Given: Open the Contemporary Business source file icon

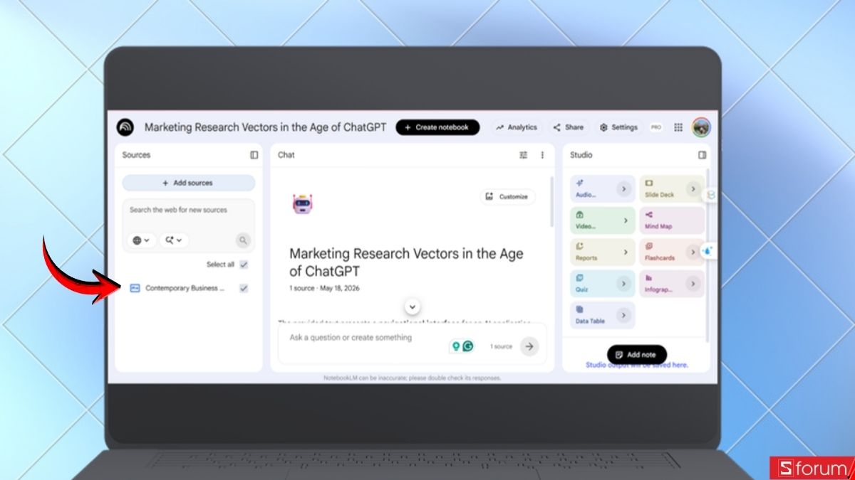Looking at the screenshot, I should coord(135,288).
